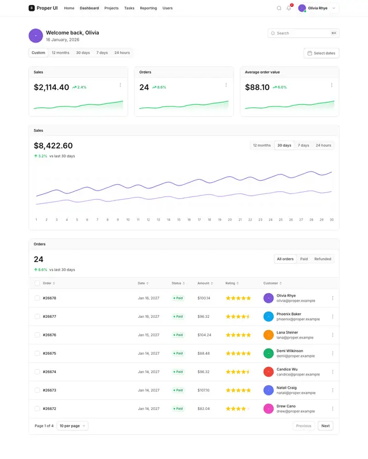The image size is (368, 459).
Task: Sort the table by Rating column
Action: pyautogui.click(x=232, y=283)
